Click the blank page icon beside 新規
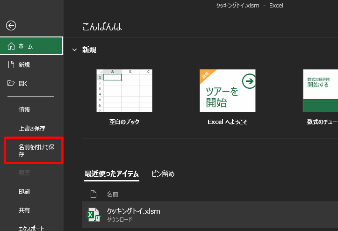 [12, 65]
